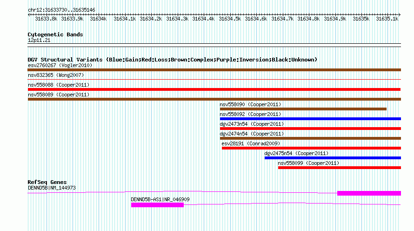The width and height of the screenshot is (414, 231).
Task: Open the dgv2474n54 (Cooper2011) label
Action: point(252,134)
